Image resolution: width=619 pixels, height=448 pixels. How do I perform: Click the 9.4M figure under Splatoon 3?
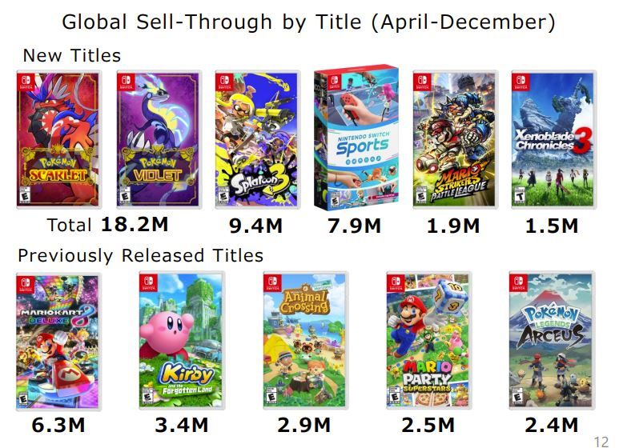255,226
